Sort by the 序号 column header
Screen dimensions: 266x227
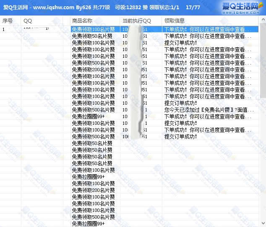click(8, 21)
